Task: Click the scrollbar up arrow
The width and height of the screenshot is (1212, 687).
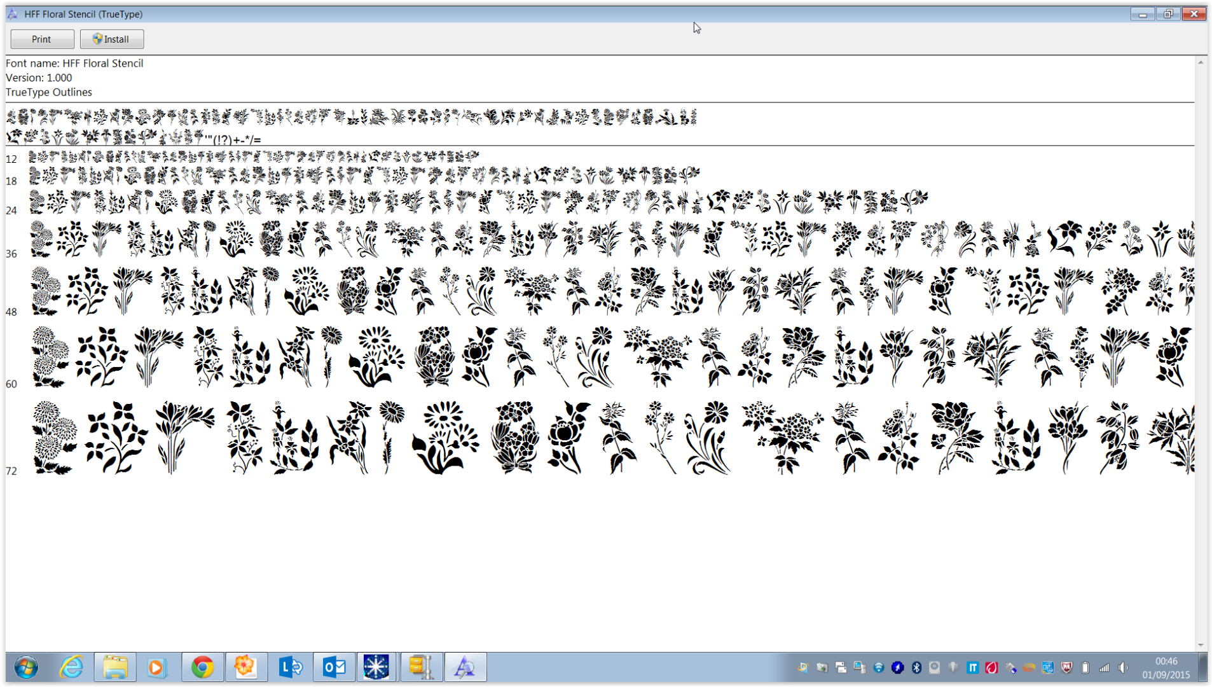Action: coord(1201,62)
